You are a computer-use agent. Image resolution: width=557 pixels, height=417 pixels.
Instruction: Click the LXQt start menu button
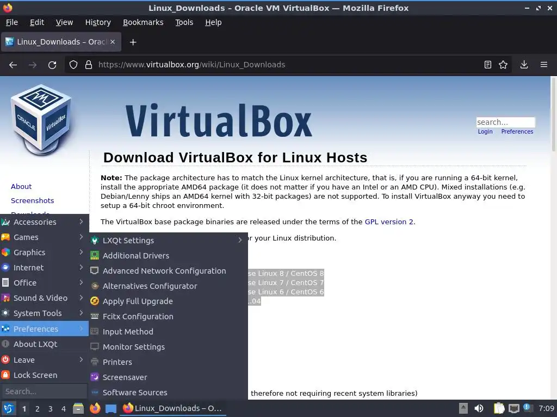9,408
